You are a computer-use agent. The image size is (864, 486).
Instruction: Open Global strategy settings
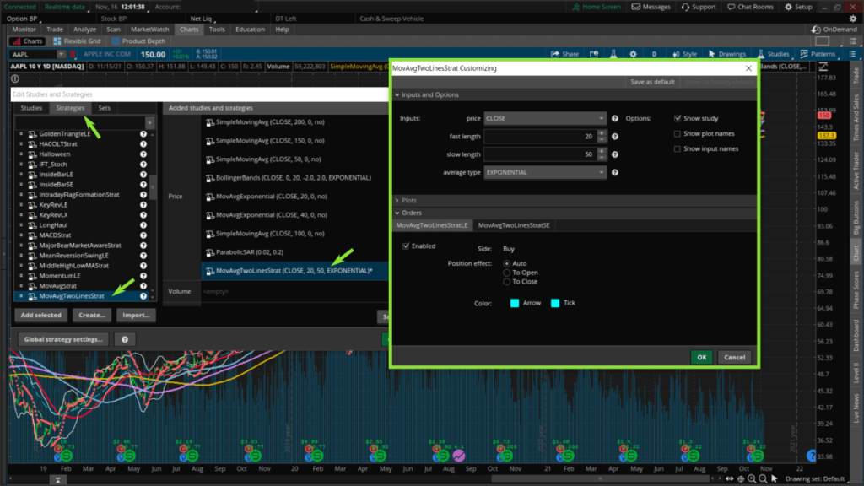pos(63,339)
